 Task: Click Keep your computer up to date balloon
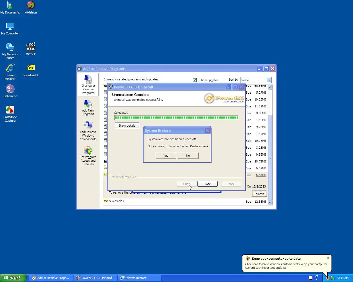[287, 263]
